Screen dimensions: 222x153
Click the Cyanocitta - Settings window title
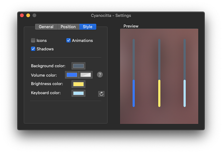(111, 16)
